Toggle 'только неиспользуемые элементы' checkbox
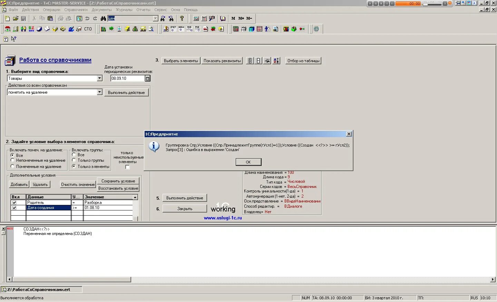This screenshot has height=302, width=497. pos(127,167)
